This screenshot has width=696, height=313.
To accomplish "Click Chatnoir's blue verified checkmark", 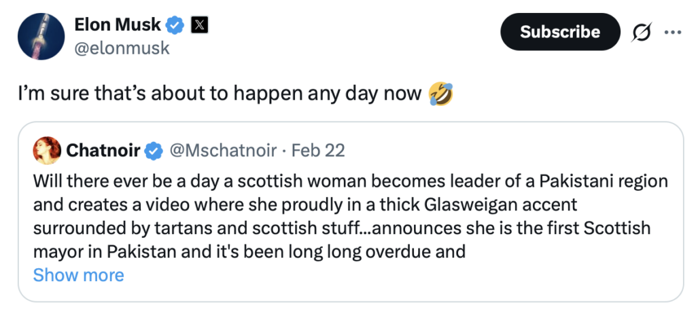I will click(154, 150).
